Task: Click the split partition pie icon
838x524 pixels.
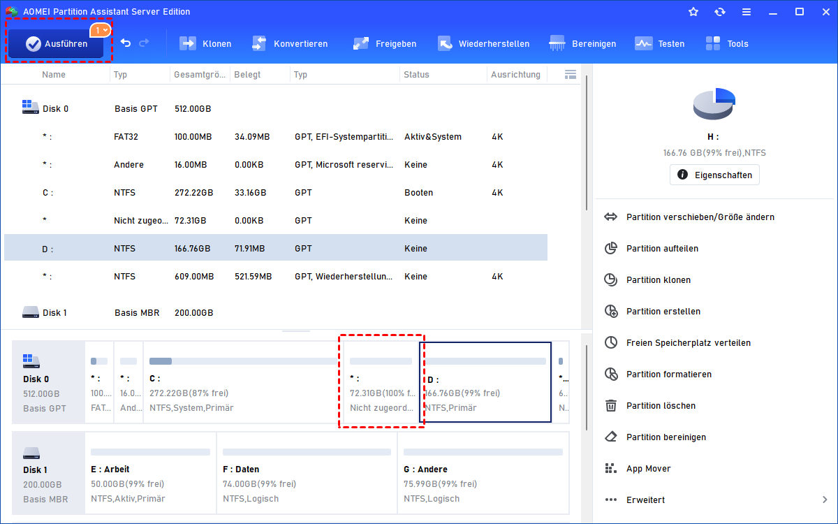Action: [x=611, y=249]
